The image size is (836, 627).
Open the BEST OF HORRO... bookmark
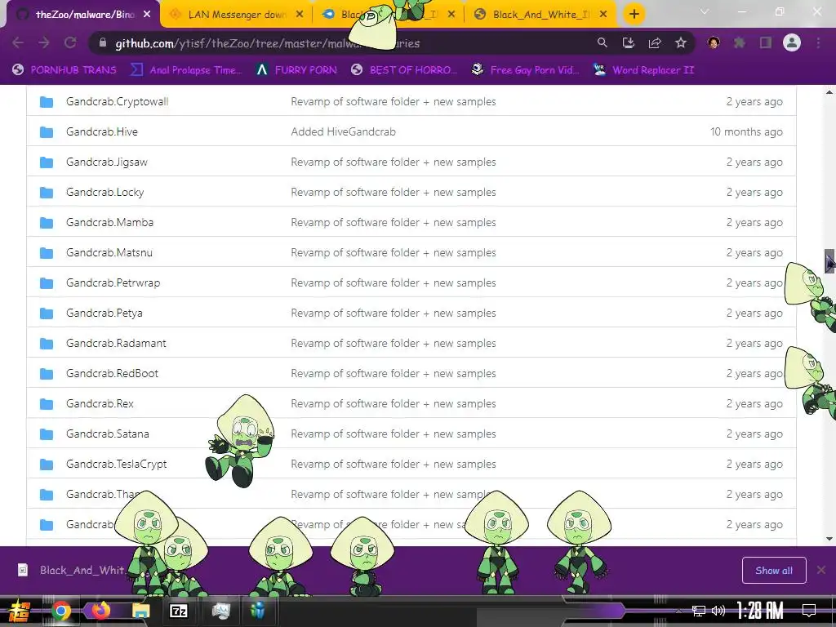pyautogui.click(x=403, y=70)
